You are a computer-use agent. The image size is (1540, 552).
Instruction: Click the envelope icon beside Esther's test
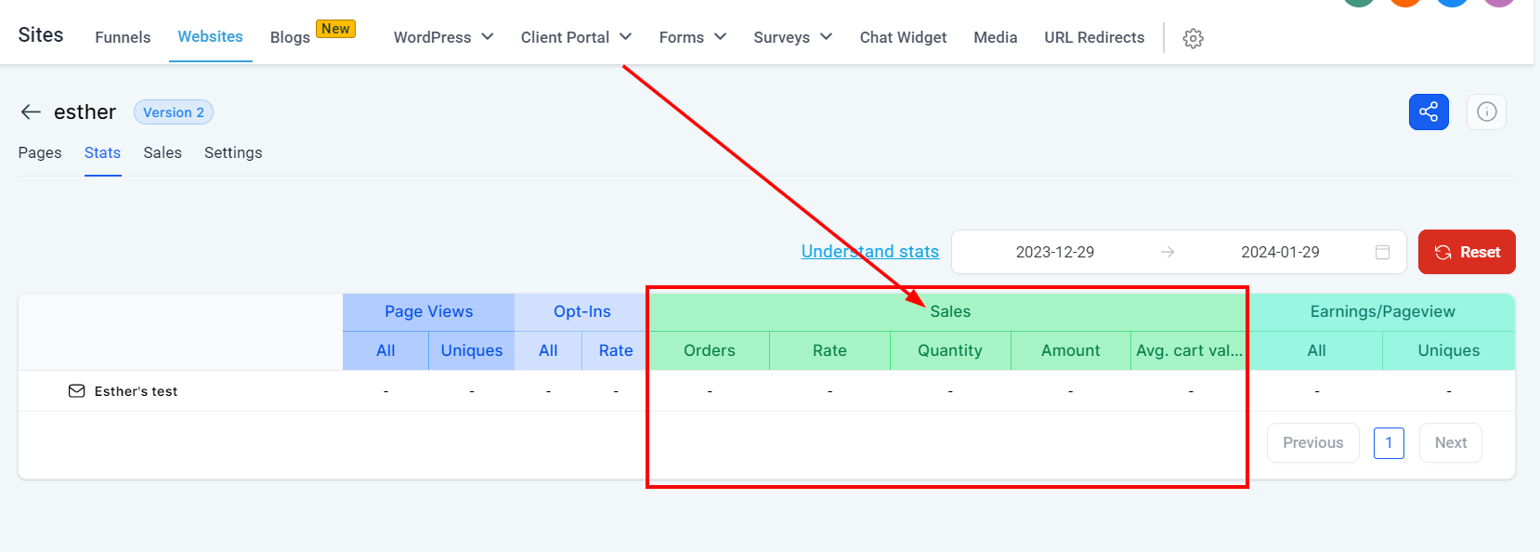[76, 391]
